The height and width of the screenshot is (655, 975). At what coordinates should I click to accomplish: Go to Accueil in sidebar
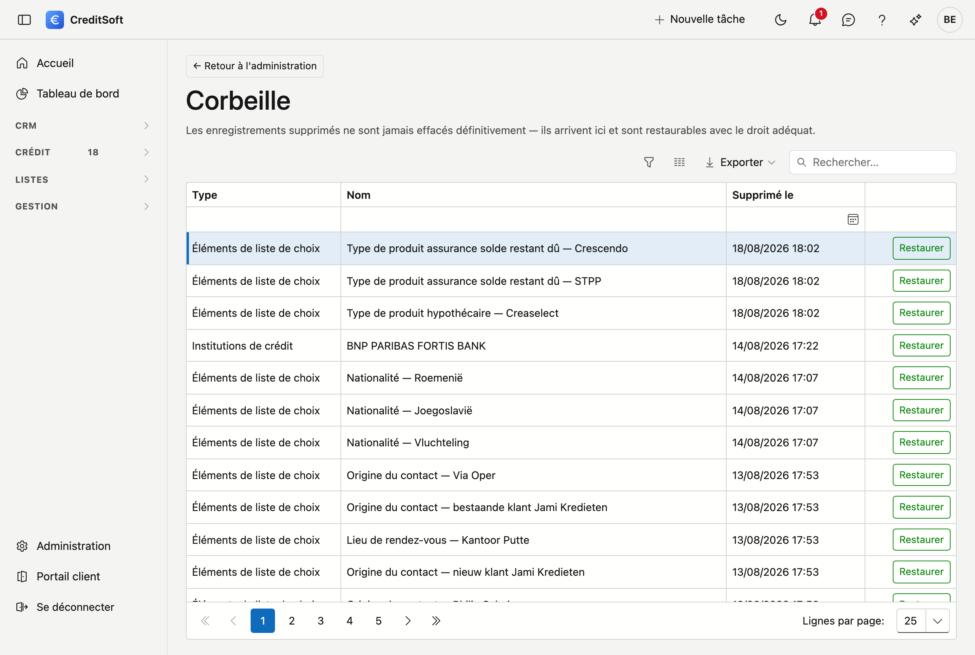pyautogui.click(x=55, y=63)
